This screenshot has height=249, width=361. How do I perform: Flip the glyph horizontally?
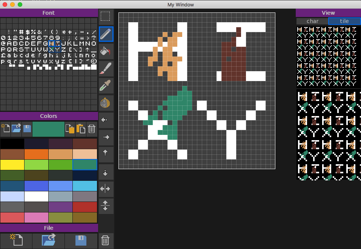[106, 189]
